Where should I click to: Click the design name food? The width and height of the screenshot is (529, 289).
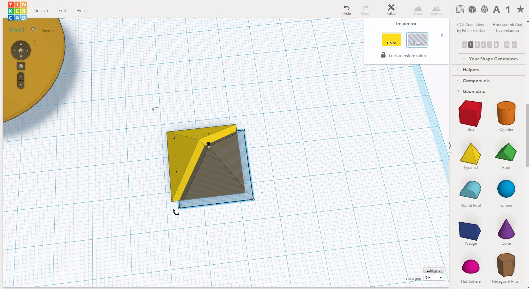pos(17,29)
